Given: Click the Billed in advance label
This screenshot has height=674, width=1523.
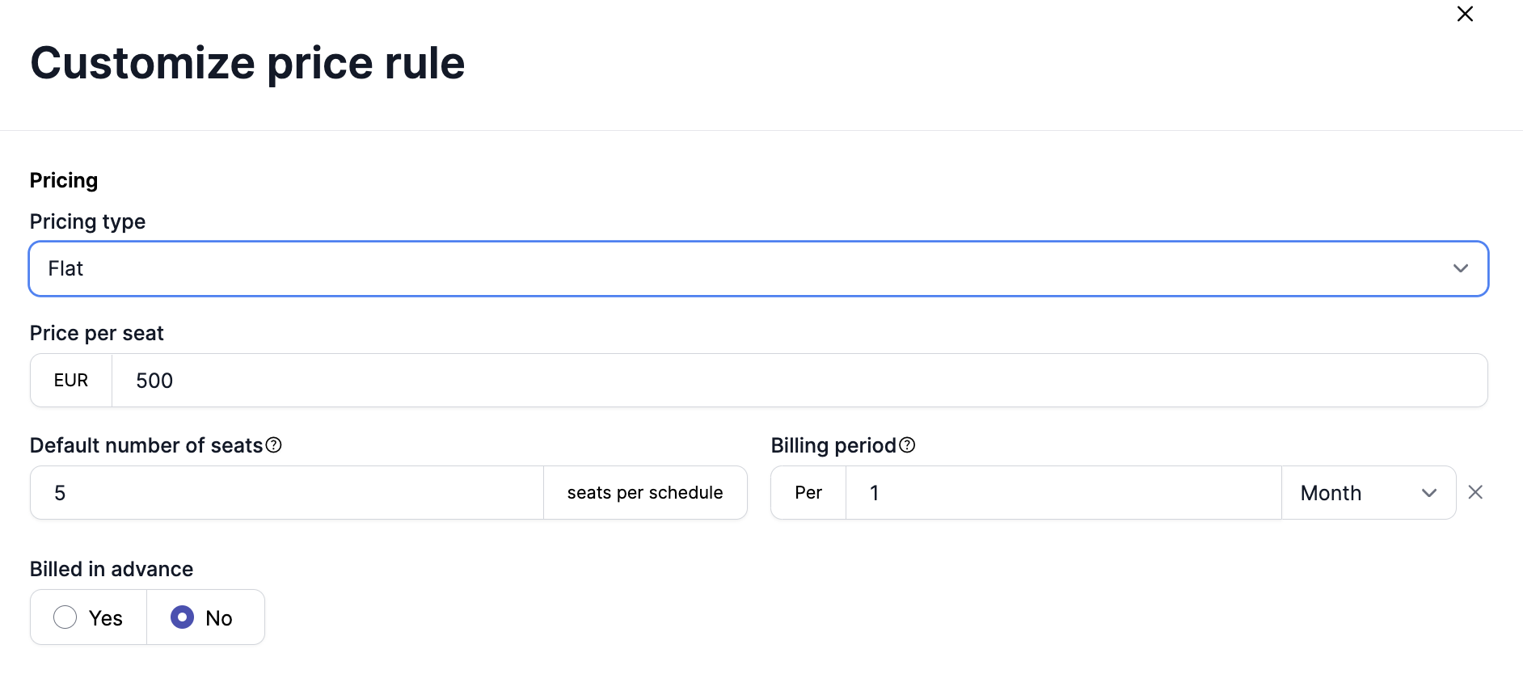Looking at the screenshot, I should tap(112, 569).
